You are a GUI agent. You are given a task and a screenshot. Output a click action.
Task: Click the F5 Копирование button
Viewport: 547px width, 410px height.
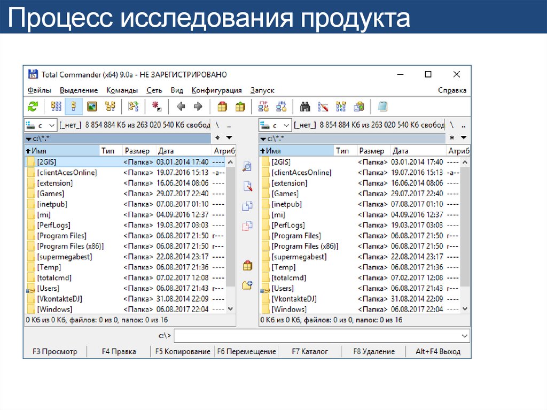[183, 351]
